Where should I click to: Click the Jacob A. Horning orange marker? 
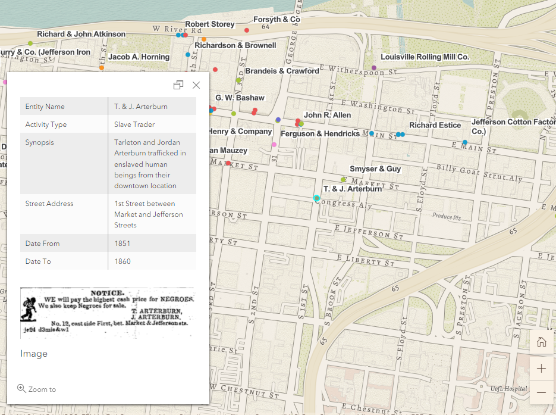pyautogui.click(x=102, y=67)
